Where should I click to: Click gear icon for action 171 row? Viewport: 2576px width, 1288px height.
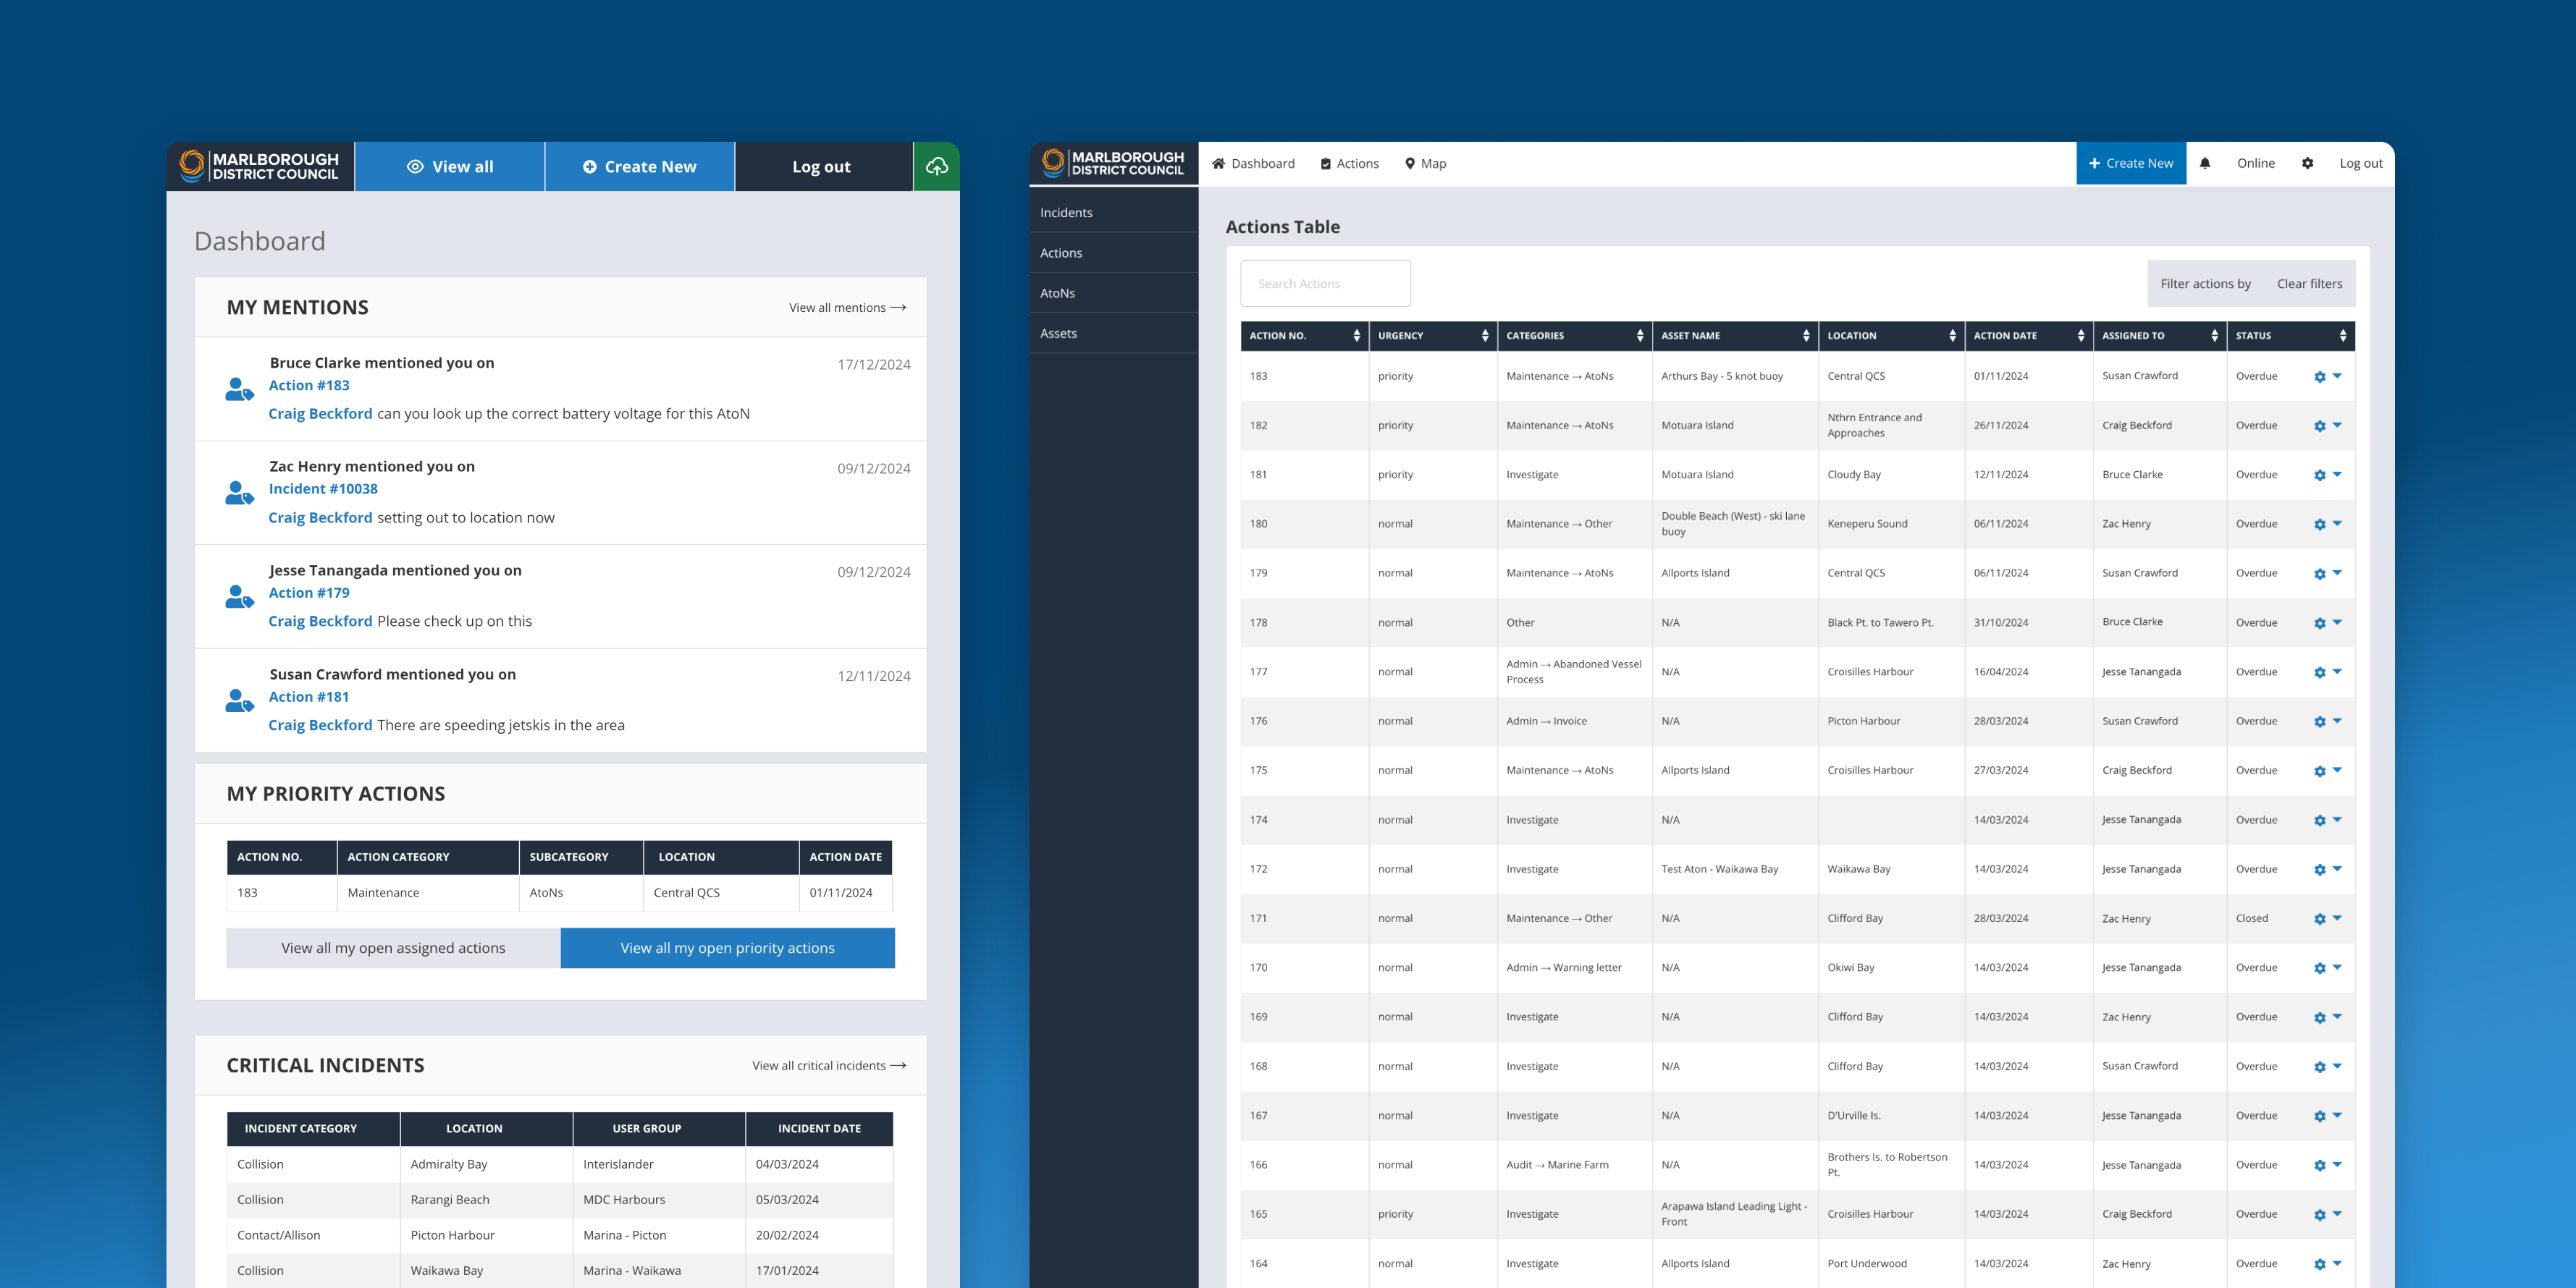(x=2319, y=918)
